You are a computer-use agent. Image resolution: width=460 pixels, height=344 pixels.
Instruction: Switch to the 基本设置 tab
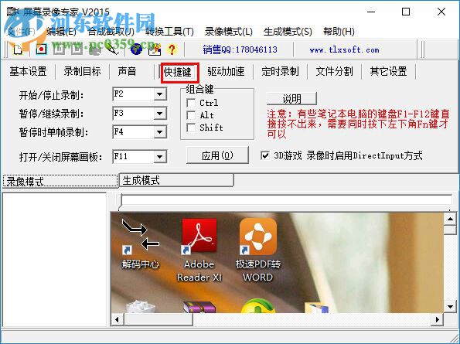[28, 71]
